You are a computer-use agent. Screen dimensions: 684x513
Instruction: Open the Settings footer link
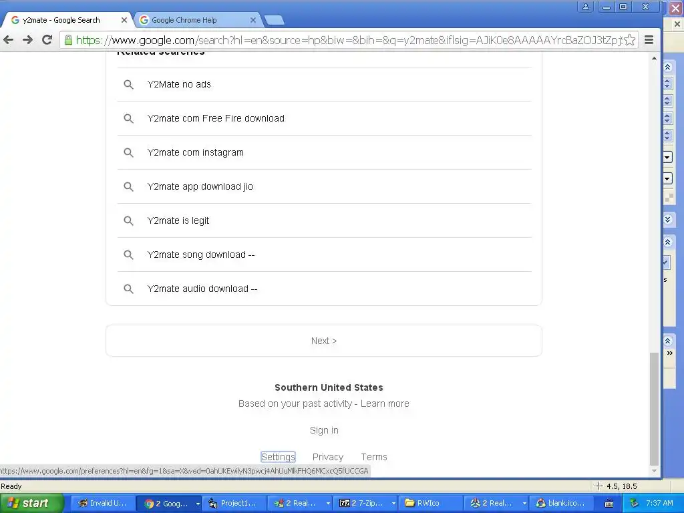[x=278, y=457]
